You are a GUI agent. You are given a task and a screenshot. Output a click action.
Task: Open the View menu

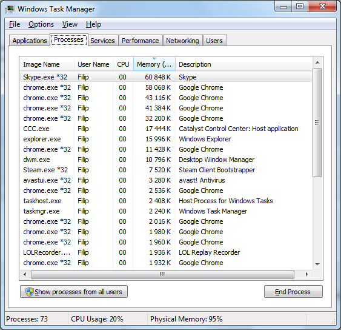(x=70, y=24)
